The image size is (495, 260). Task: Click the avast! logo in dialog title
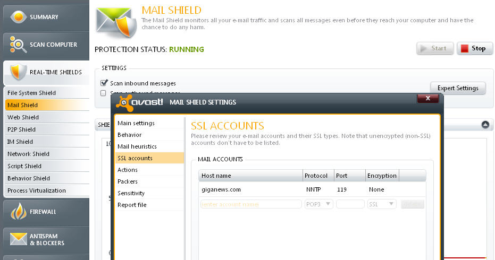click(140, 102)
